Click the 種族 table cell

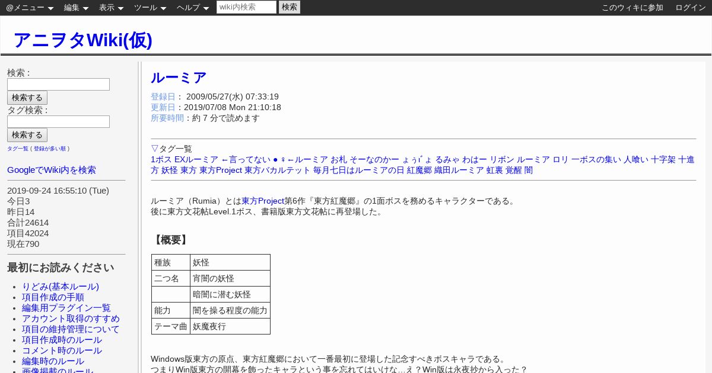pyautogui.click(x=171, y=262)
